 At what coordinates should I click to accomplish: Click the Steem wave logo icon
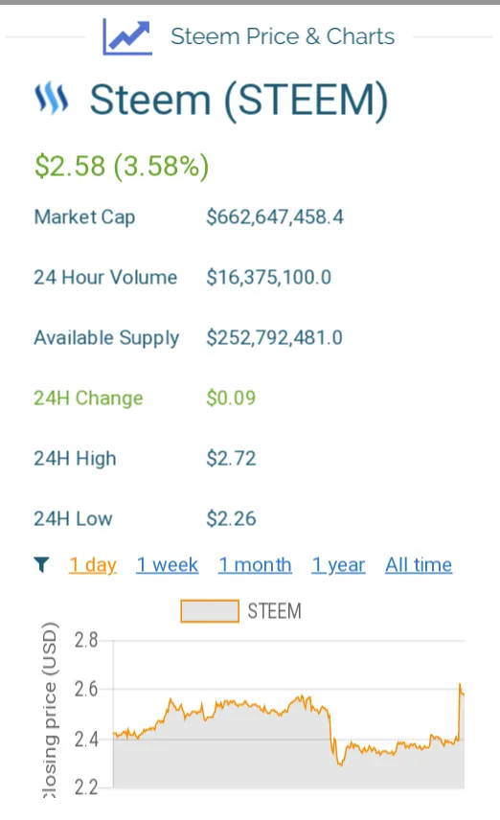(52, 98)
